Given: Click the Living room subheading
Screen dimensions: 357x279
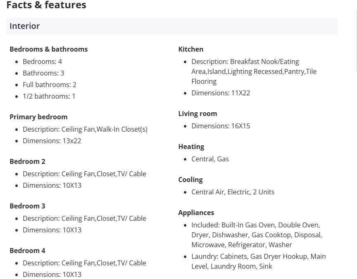Looking at the screenshot, I should tap(198, 113).
